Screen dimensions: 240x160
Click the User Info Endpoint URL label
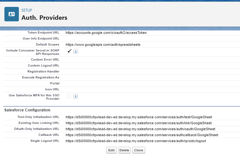pyautogui.click(x=41, y=39)
